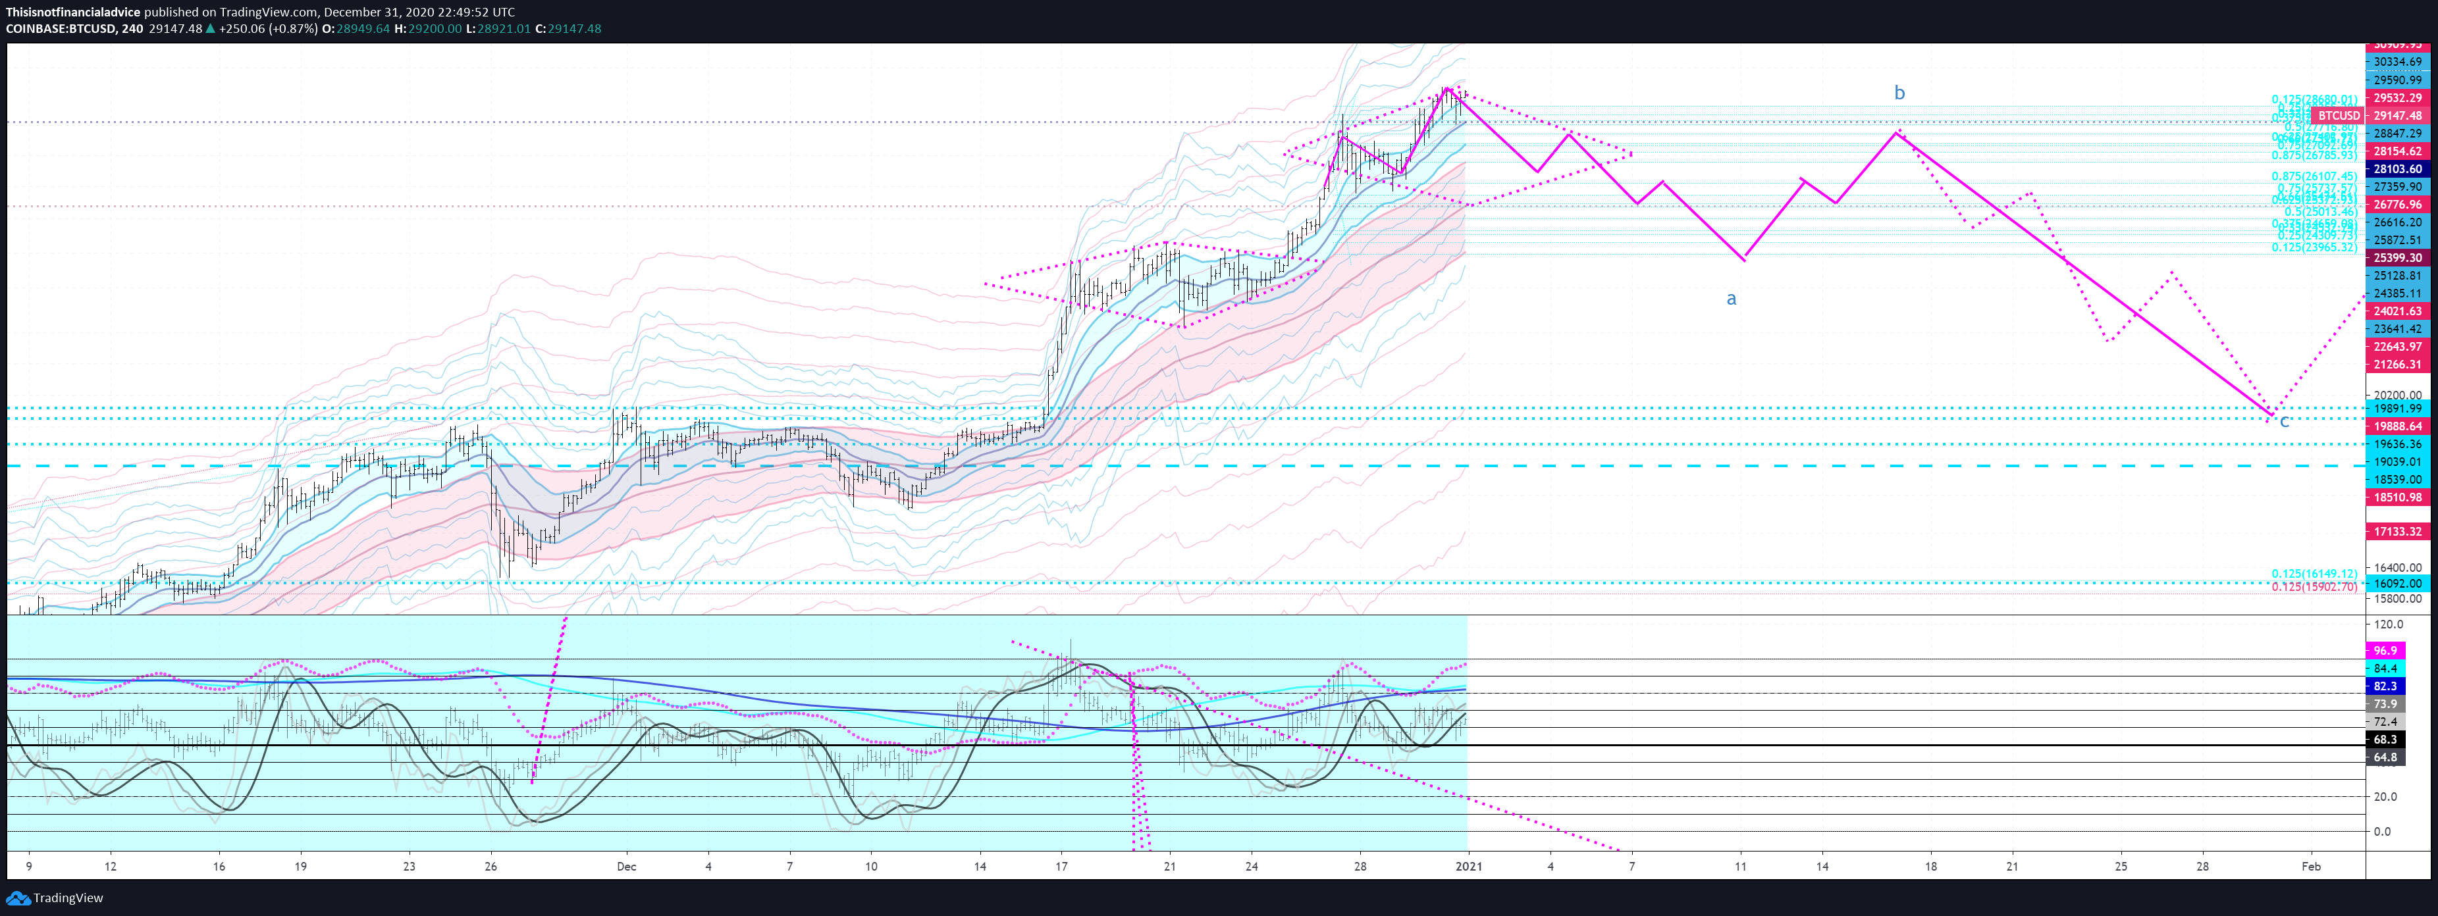The height and width of the screenshot is (916, 2438).
Task: Click the wave label 'a' on chart
Action: [x=1731, y=299]
